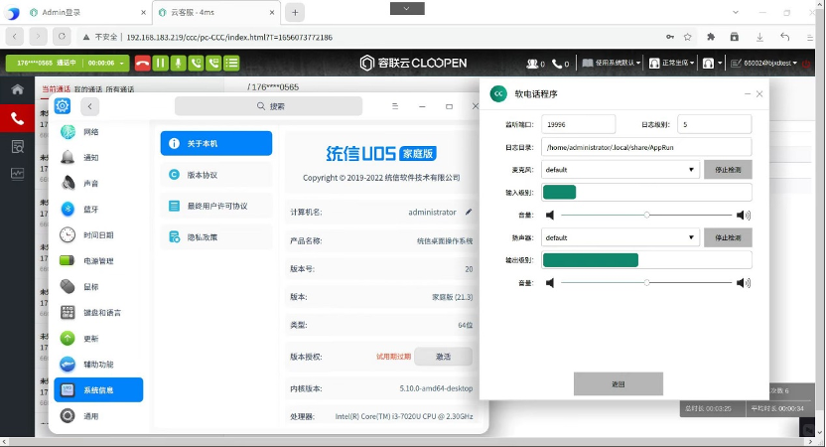Image resolution: width=826 pixels, height=447 pixels.
Task: Open the 扬声器 default dropdown
Action: click(x=620, y=237)
